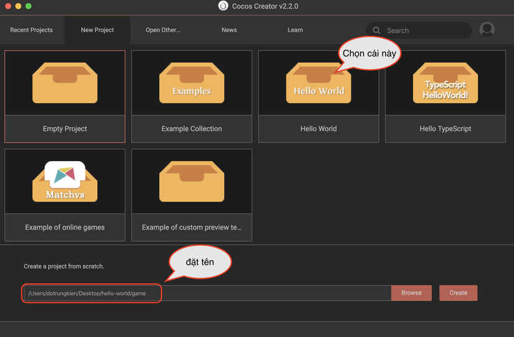
Task: Click the project path input field
Action: pos(207,293)
